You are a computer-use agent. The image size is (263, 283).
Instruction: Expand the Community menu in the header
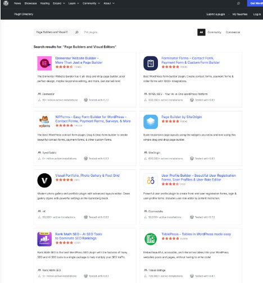pyautogui.click(x=91, y=3)
